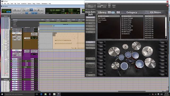Click the timeline horizontal scrollbar at bottom
The image size is (170, 96).
tap(132, 91)
